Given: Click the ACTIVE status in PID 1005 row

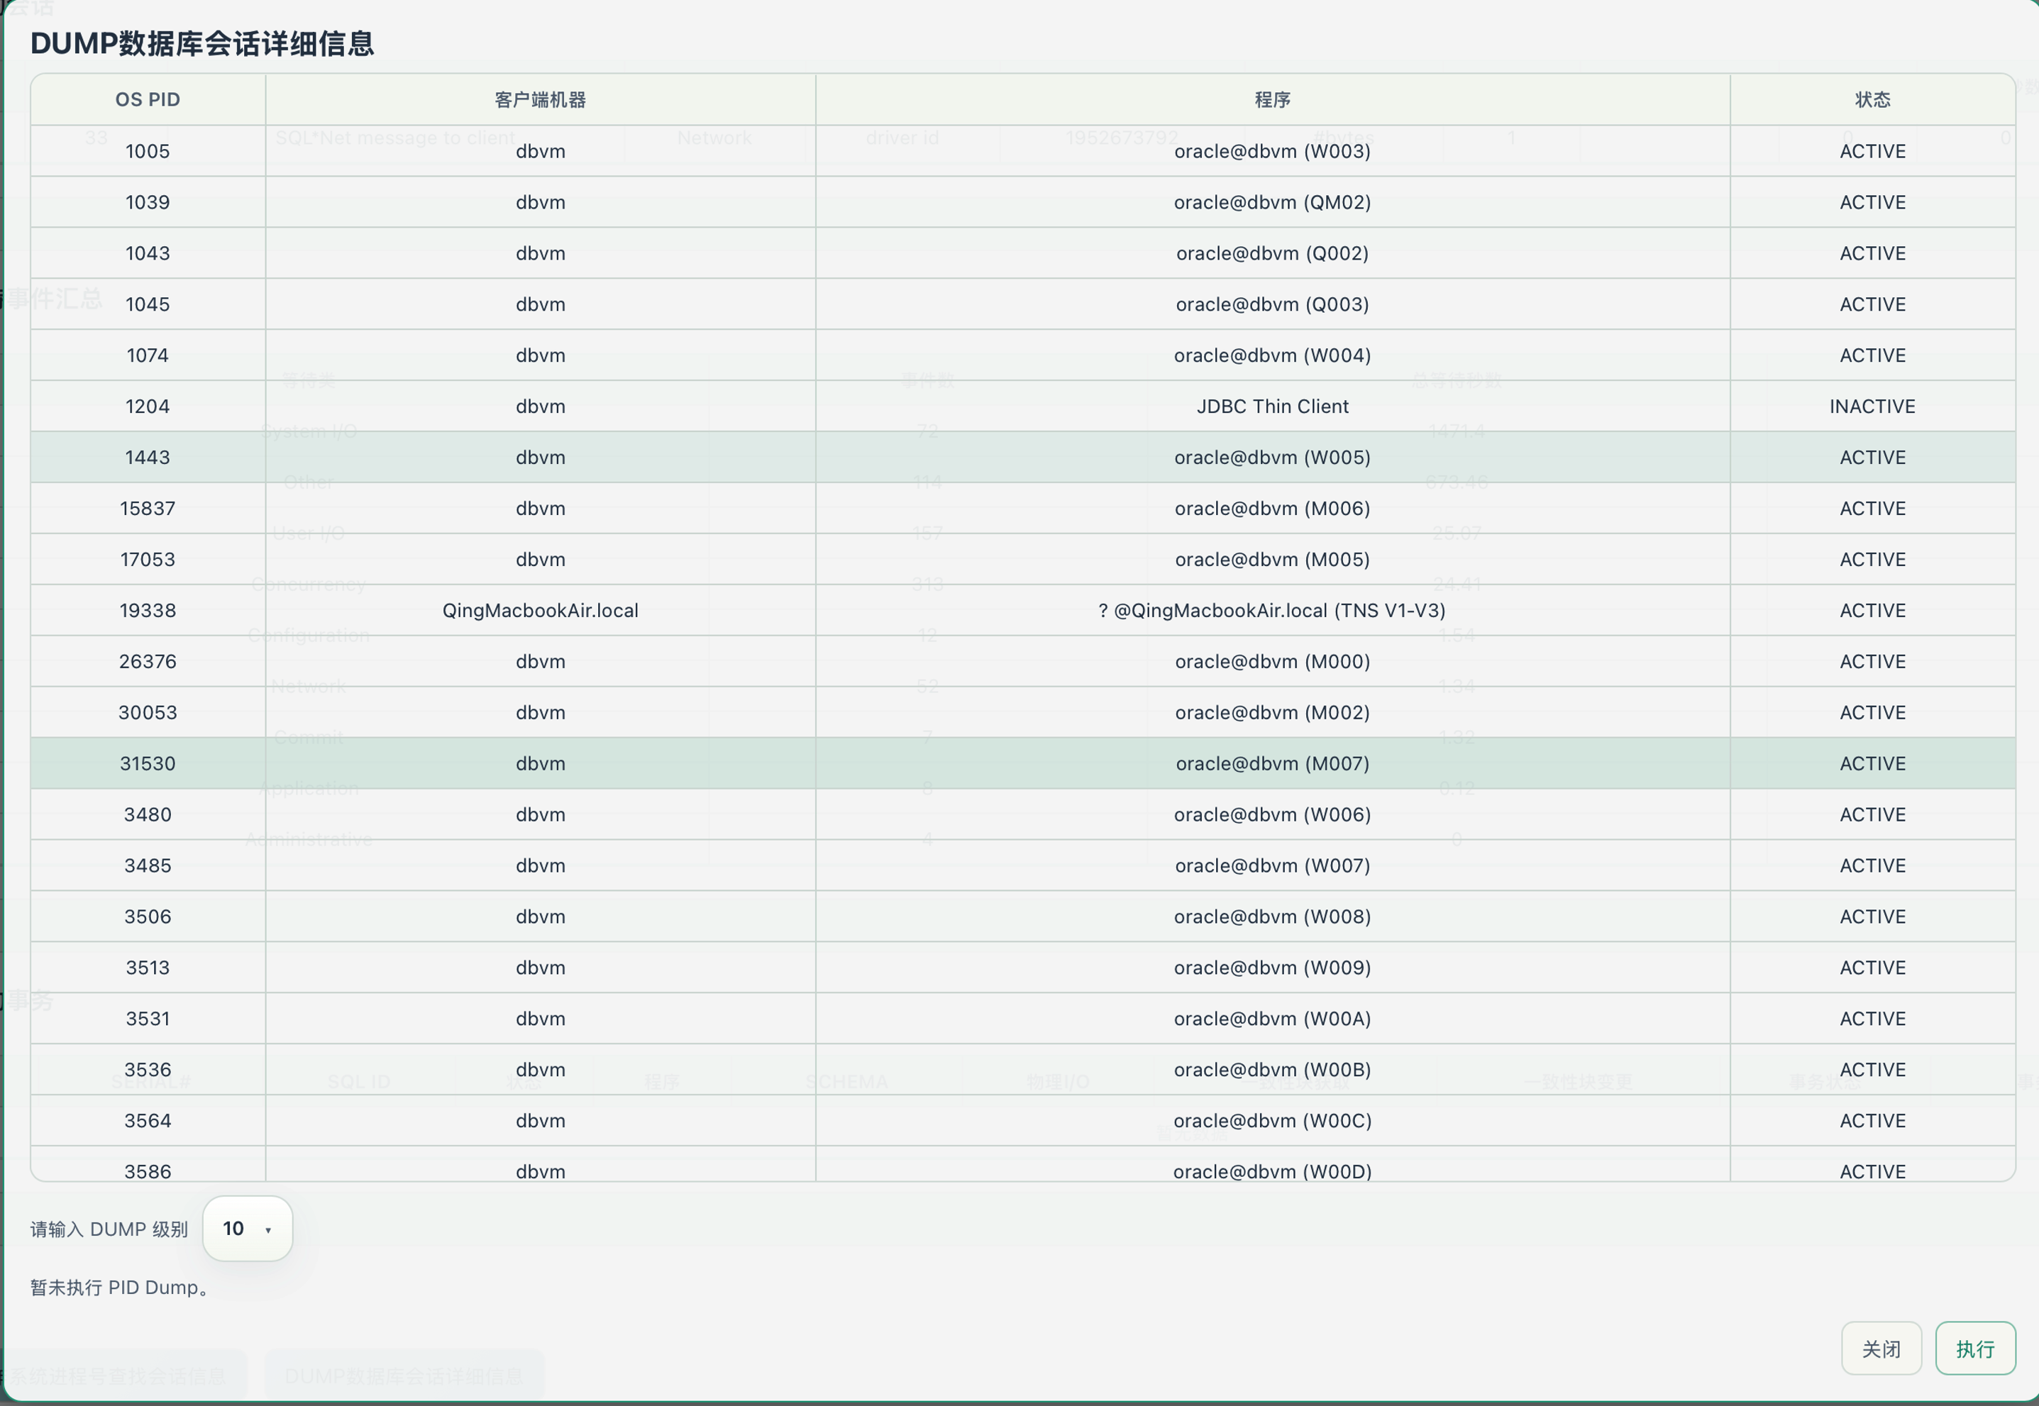Looking at the screenshot, I should (1872, 150).
